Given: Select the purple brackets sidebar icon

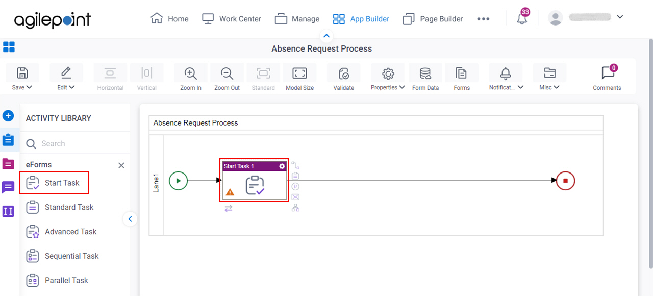Looking at the screenshot, I should [x=8, y=211].
